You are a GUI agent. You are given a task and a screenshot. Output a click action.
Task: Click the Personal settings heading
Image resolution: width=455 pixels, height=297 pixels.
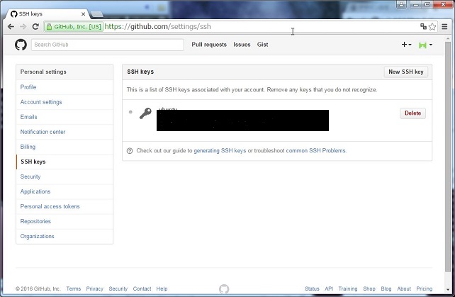pyautogui.click(x=43, y=72)
